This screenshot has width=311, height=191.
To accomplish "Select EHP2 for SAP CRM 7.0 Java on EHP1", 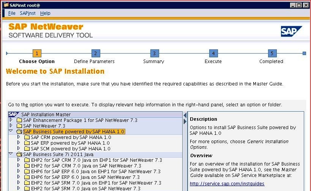I will click(96, 160).
